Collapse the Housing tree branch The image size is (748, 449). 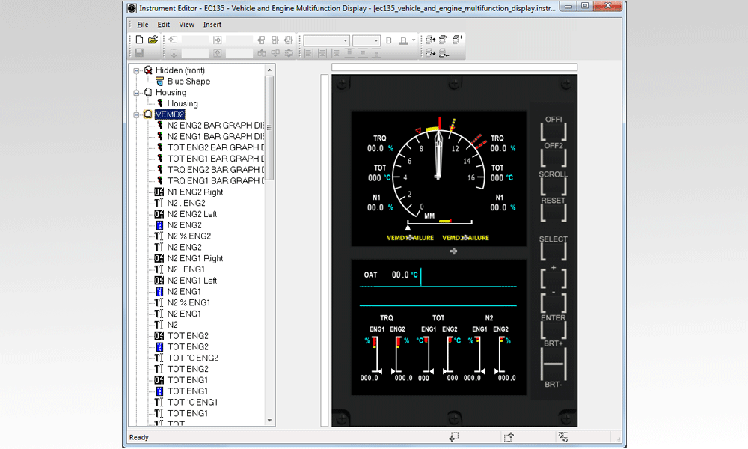pyautogui.click(x=137, y=92)
